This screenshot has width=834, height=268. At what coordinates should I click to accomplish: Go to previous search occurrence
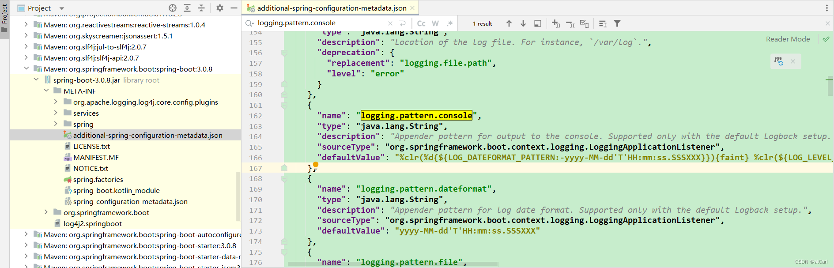point(509,23)
